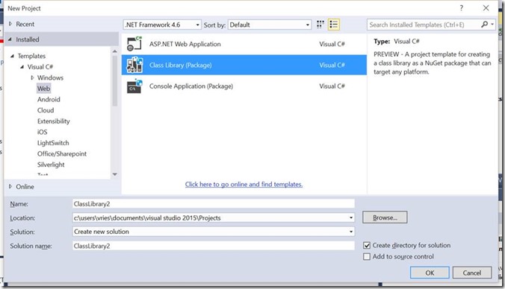Image resolution: width=505 pixels, height=289 pixels.
Task: Select the ASP.NET Web Application template icon
Action: 134,44
